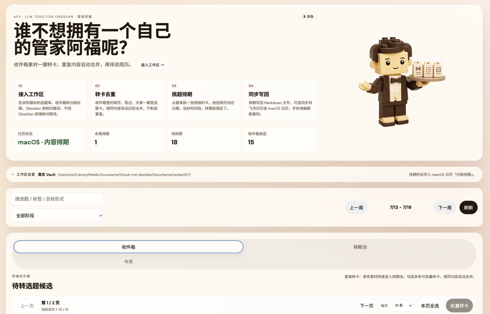Click the 收件箱候选 15 stat card
Screen dimensions: 490x314
(281, 140)
